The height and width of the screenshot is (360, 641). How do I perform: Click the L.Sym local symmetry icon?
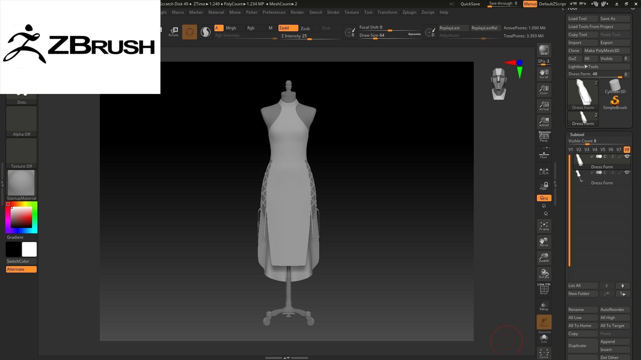544,171
